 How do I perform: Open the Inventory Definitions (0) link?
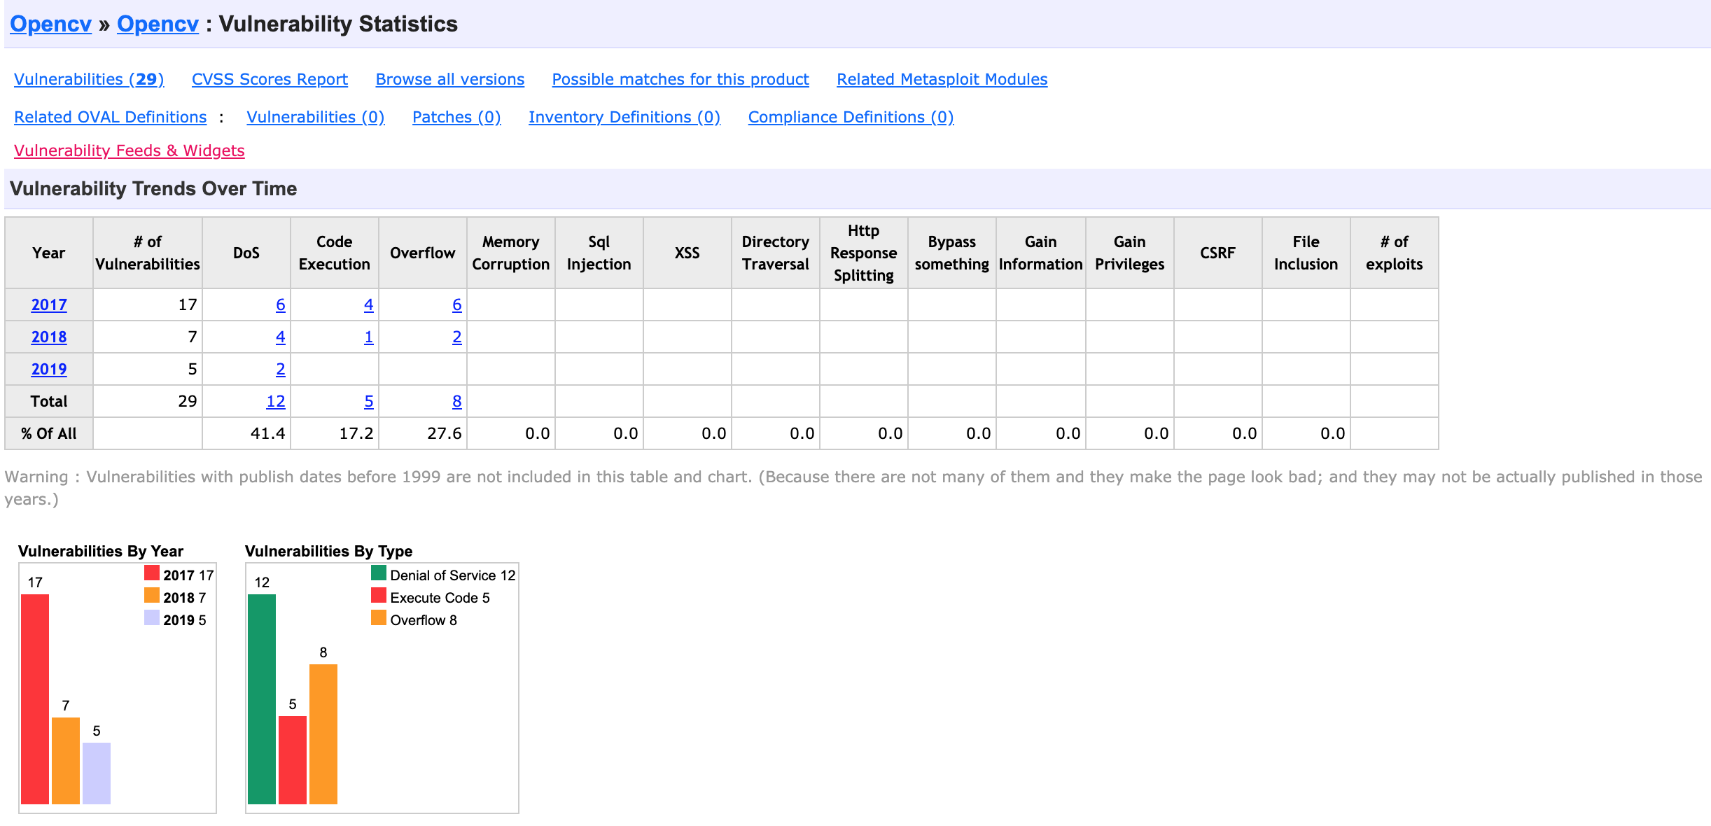(624, 117)
